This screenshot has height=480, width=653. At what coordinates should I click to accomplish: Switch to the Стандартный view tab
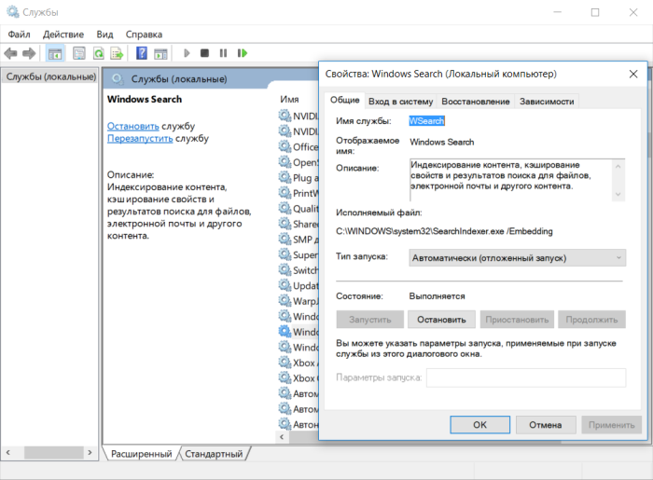coord(214,454)
